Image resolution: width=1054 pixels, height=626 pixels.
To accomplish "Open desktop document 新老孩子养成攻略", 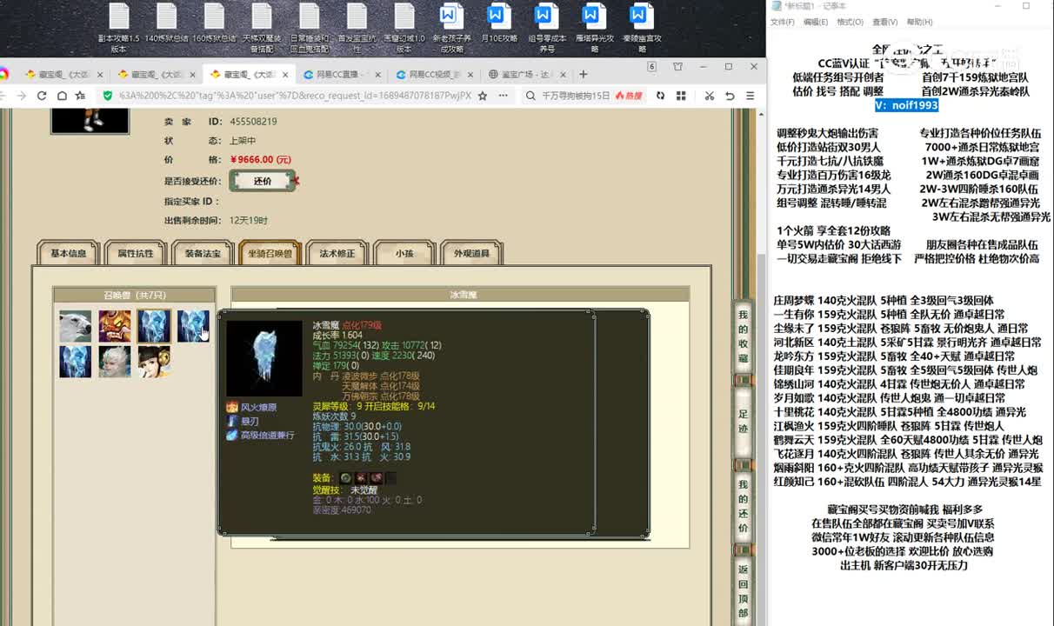I will tap(452, 28).
